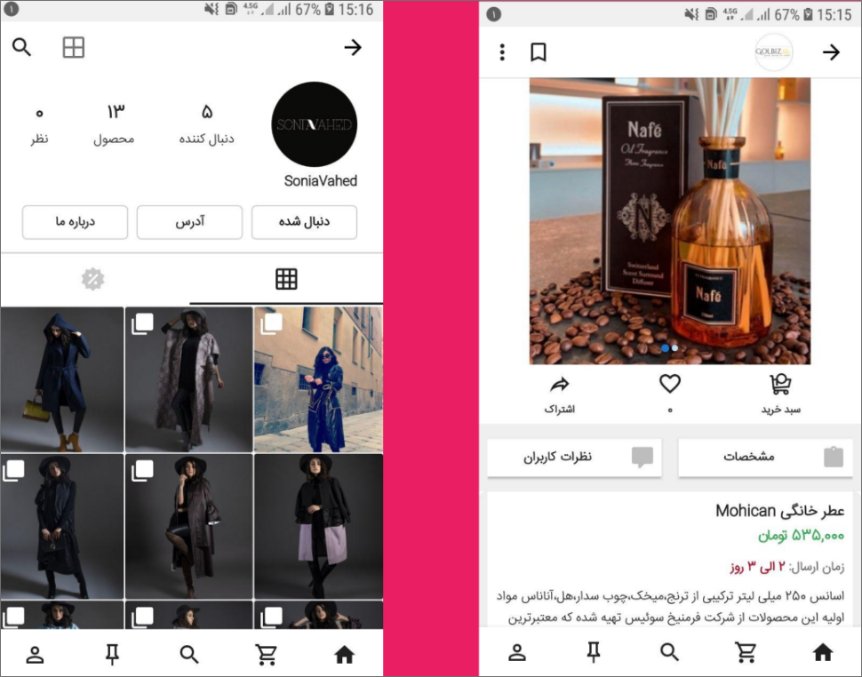Share the product via اشتراک icon

click(560, 395)
